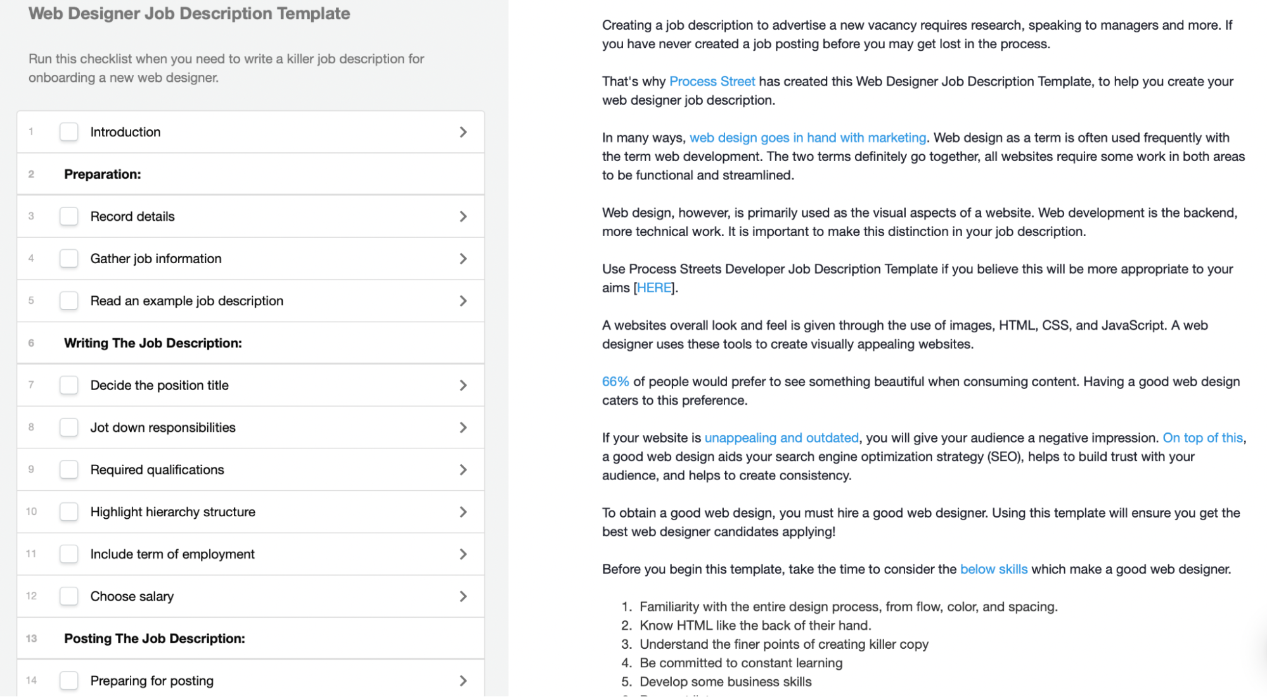Screen dimensions: 1267x697
Task: Click the chevron arrow for Introduction task
Action: (x=463, y=131)
